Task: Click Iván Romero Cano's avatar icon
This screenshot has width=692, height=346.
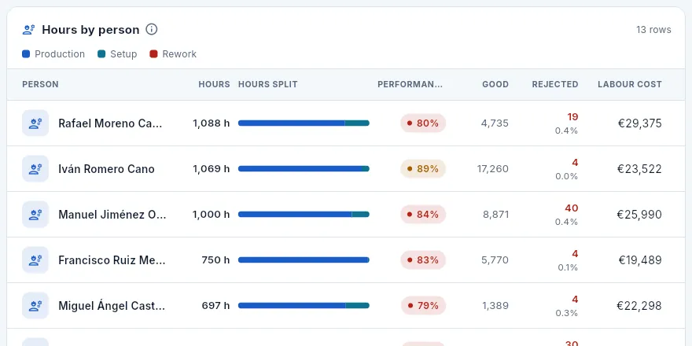Action: point(35,168)
